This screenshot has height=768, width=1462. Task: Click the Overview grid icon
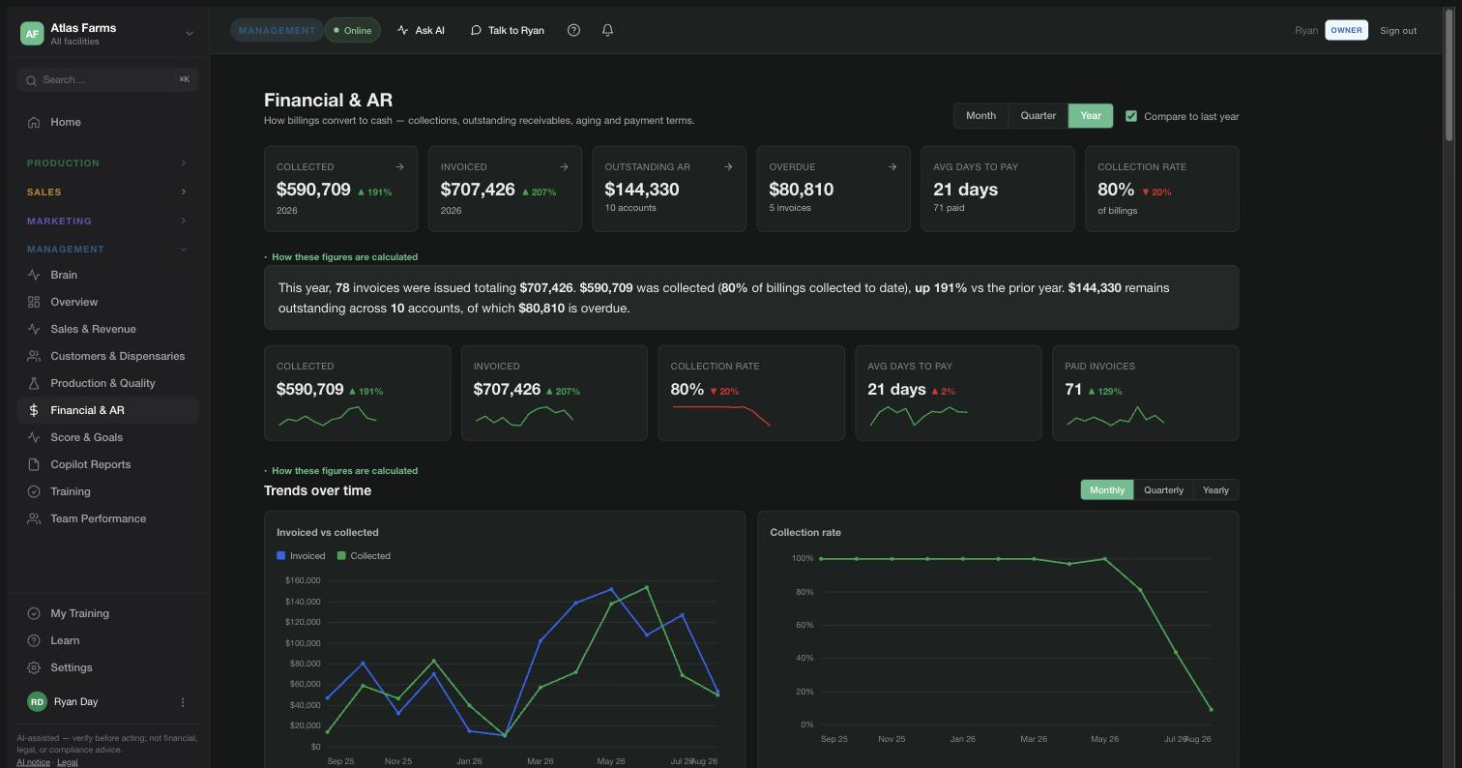(x=34, y=302)
